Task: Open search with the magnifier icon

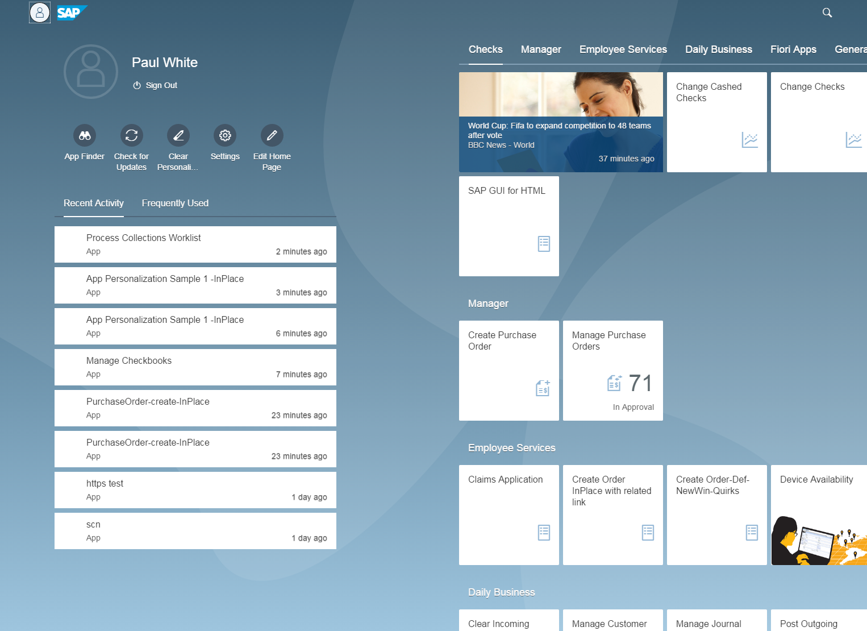Action: pos(827,12)
